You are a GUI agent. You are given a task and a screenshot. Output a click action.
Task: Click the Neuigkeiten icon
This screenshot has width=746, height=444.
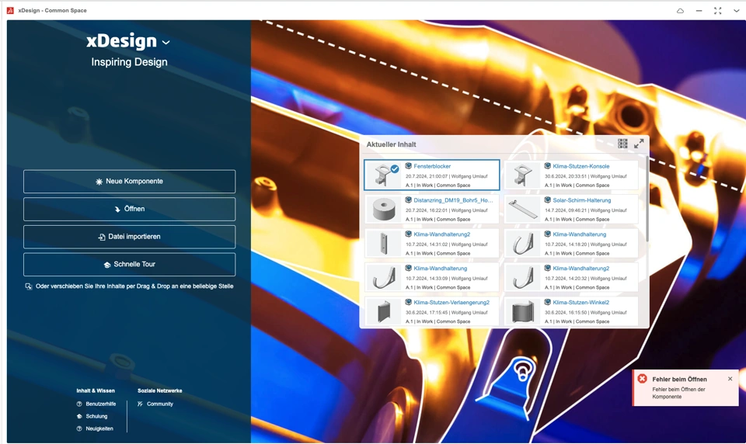point(79,428)
